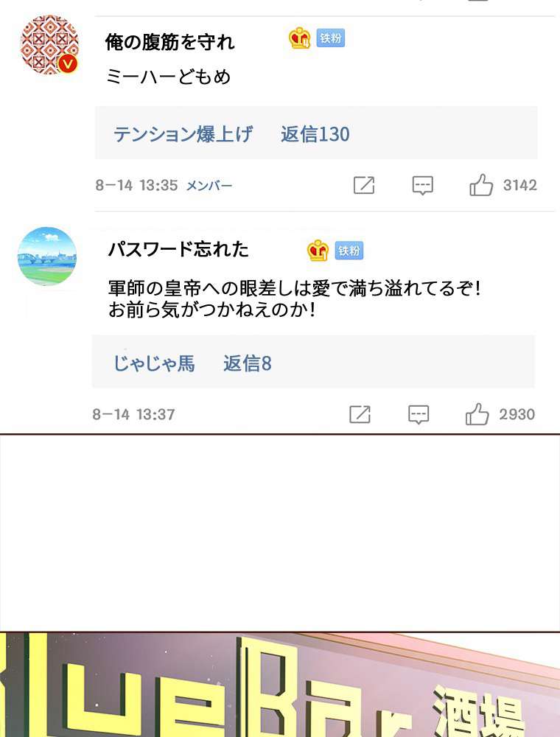The width and height of the screenshot is (560, 737).
Task: Like the comment with 2930 likes
Action: tap(477, 414)
